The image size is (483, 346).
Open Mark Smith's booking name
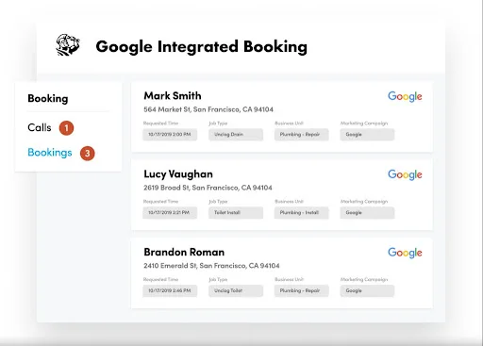click(173, 96)
